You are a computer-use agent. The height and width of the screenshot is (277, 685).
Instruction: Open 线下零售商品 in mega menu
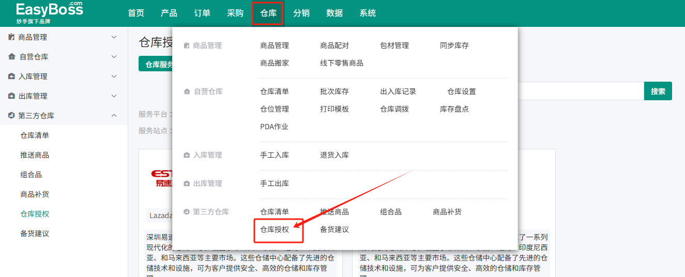342,63
